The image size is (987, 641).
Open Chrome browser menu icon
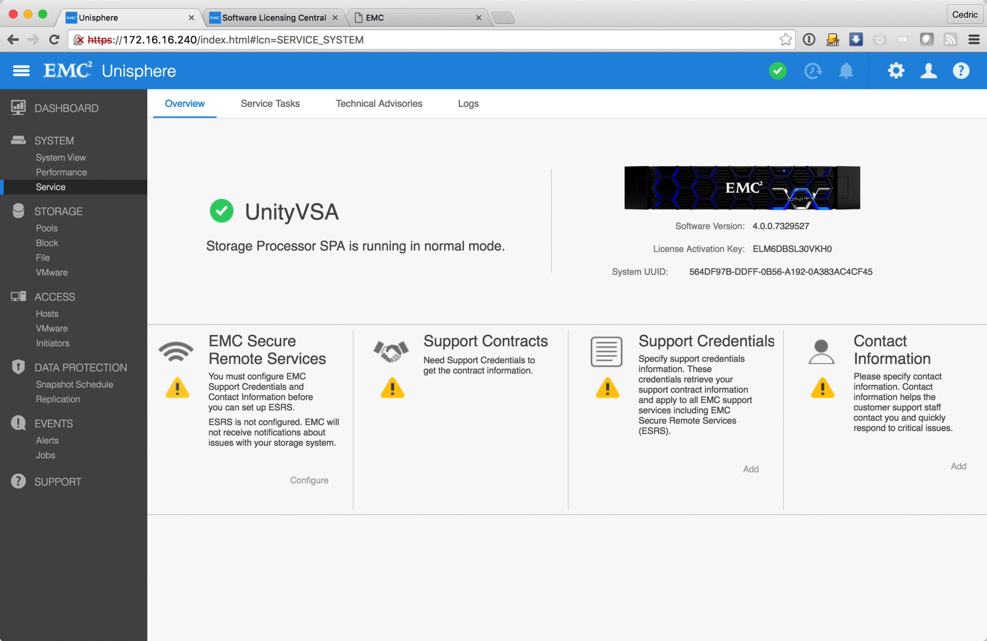(x=974, y=40)
